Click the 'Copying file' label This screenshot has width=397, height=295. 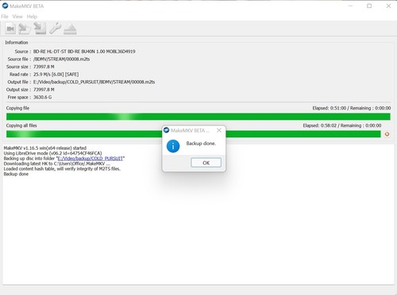click(x=17, y=108)
